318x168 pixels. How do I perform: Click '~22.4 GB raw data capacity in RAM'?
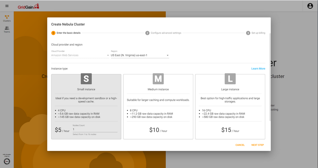pos(223,113)
